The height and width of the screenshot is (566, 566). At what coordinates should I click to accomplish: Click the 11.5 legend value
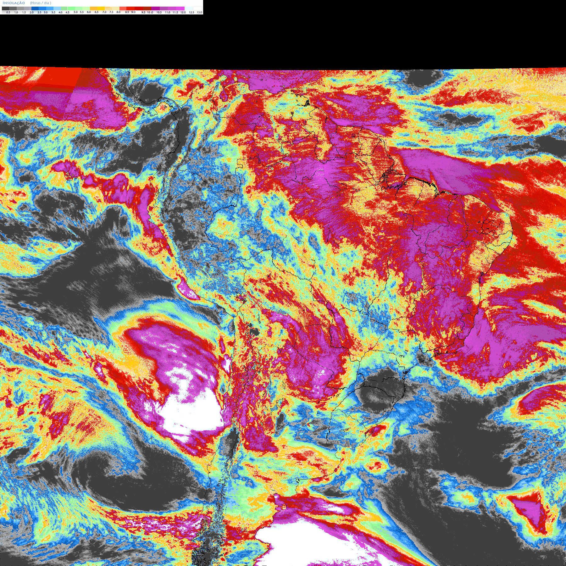[x=175, y=12]
